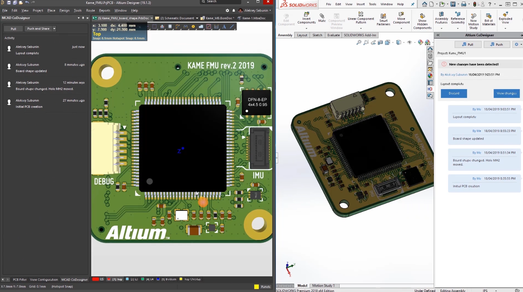This screenshot has height=292, width=523.
Task: Toggle the Hide/Show Items eye icon in SolidWorks
Action: (409, 42)
